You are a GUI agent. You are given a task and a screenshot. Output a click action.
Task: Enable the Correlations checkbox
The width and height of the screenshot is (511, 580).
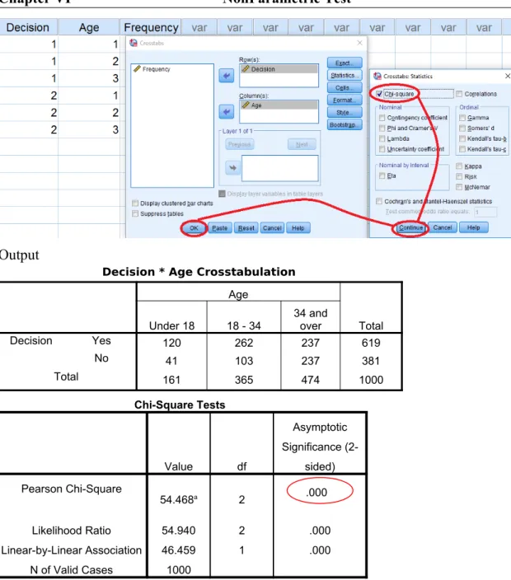click(459, 94)
